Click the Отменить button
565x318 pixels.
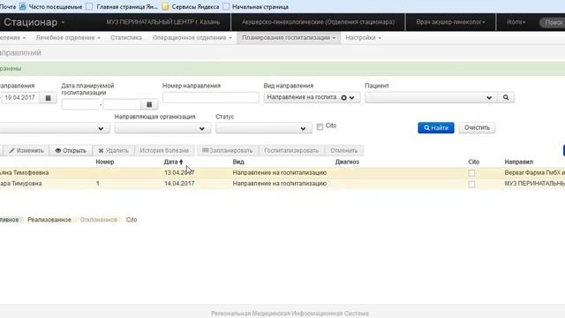click(x=343, y=150)
